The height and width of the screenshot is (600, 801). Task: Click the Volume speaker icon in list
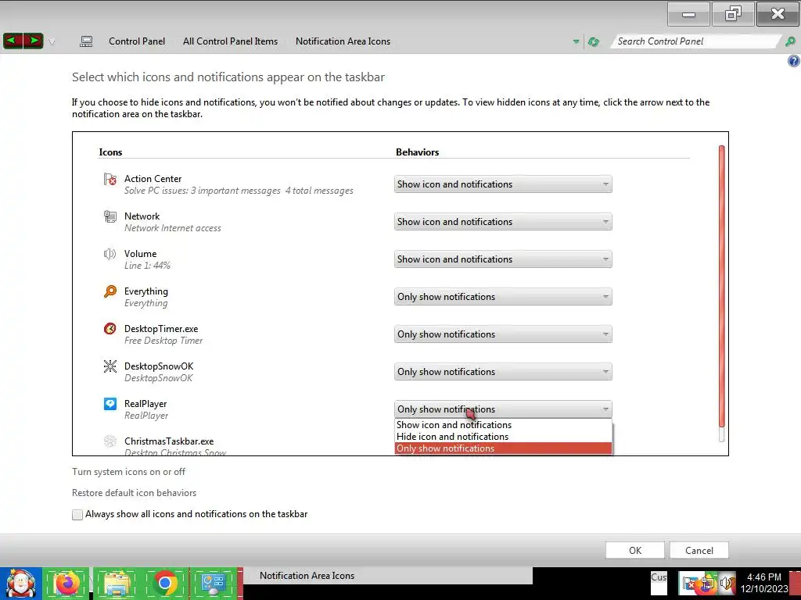110,254
